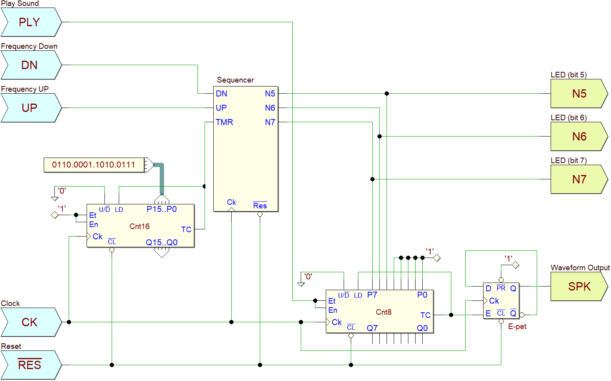This screenshot has height=381, width=611.
Task: Click the junction dot on the N5 wire
Action: (387, 94)
